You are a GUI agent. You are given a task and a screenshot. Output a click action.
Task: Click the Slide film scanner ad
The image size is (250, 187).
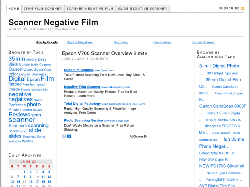coord(79,70)
